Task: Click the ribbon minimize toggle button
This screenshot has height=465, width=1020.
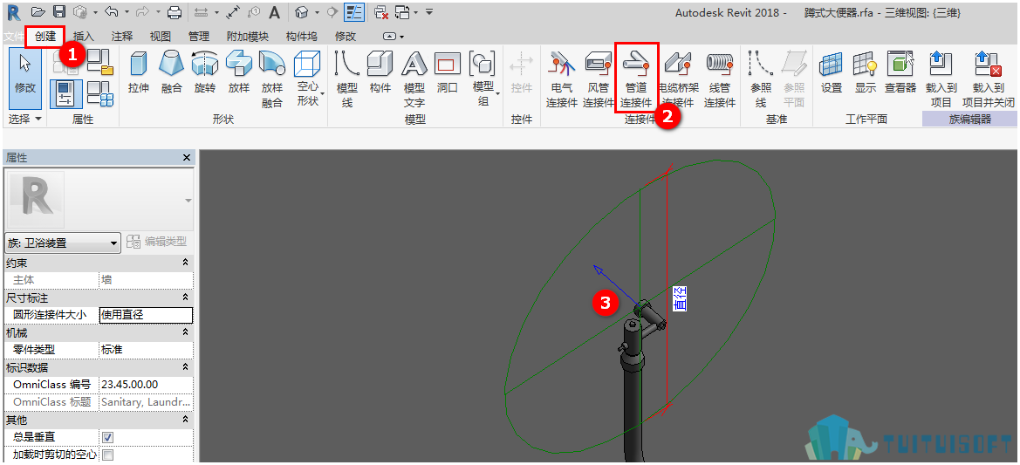Action: [390, 37]
